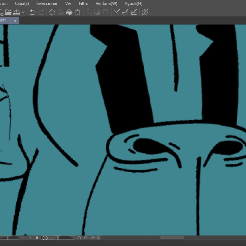The image size is (246, 246).
Task: Rotate canvas left with the counterclockwise arrow
Action: pos(79,238)
